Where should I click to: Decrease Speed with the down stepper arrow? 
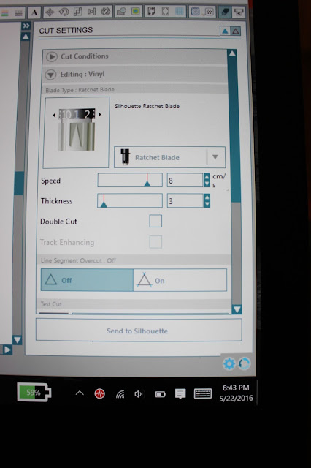pos(207,184)
